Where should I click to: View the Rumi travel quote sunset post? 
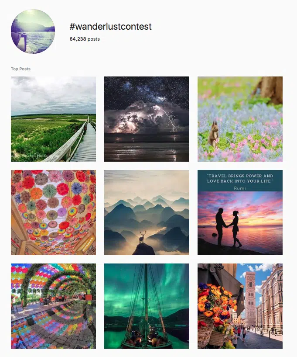coord(240,212)
